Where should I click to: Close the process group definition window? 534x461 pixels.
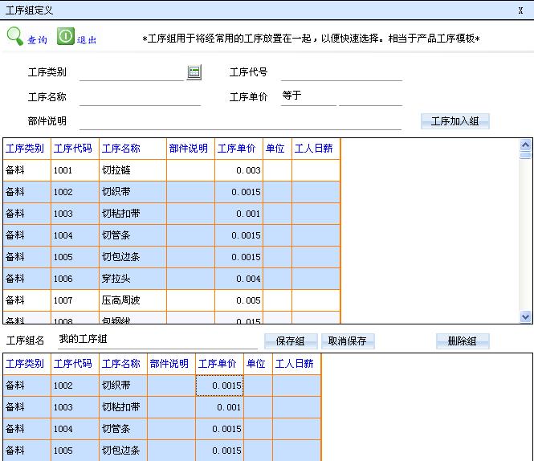(520, 10)
